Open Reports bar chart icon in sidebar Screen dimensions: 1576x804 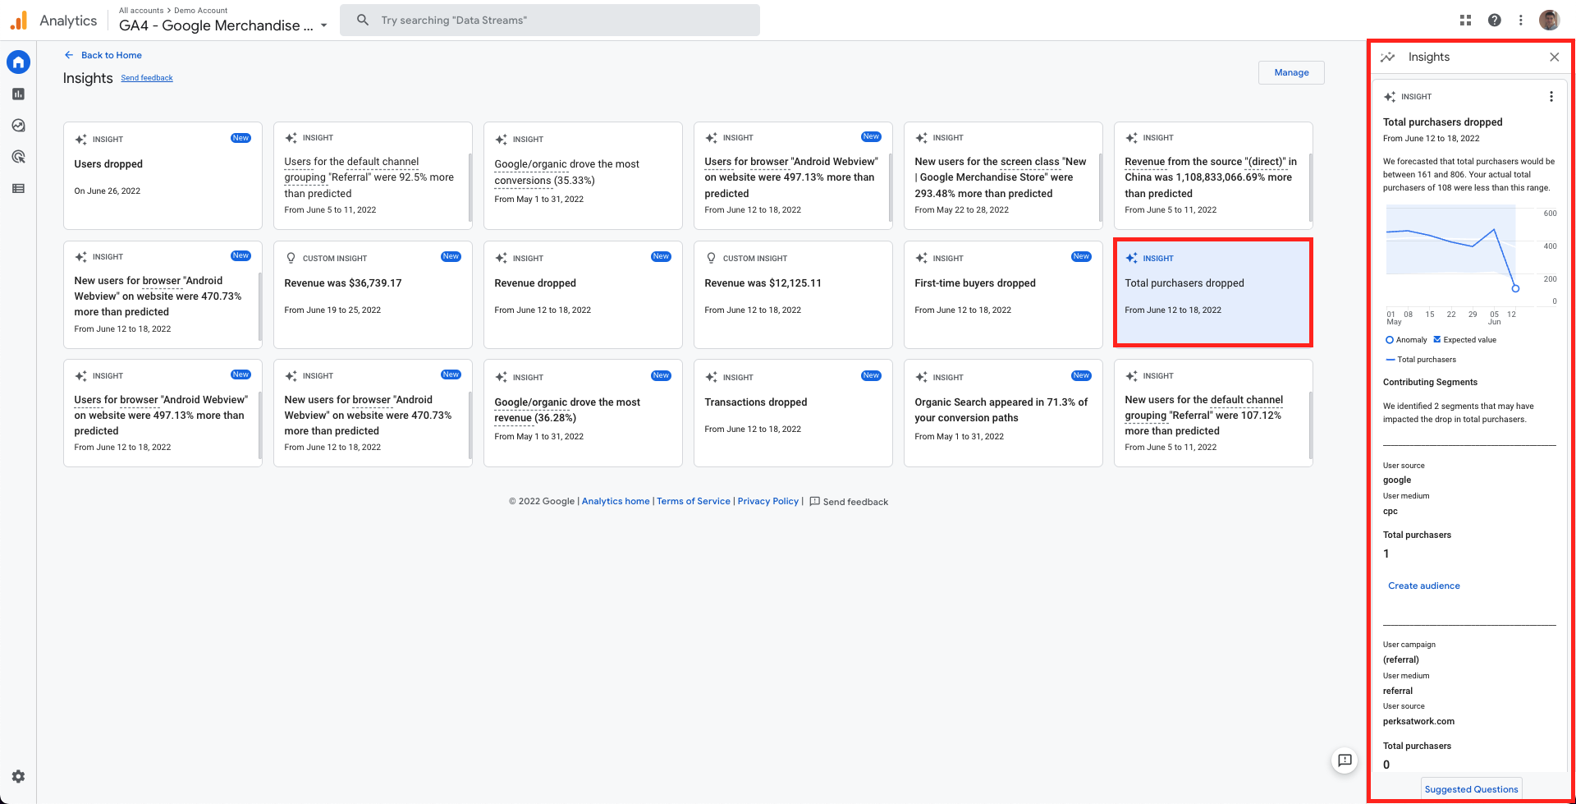(18, 94)
